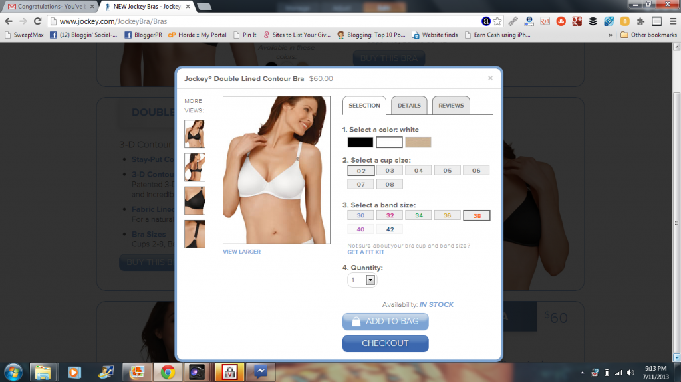The image size is (681, 382).
Task: View the second side-view thumbnail
Action: click(x=195, y=167)
